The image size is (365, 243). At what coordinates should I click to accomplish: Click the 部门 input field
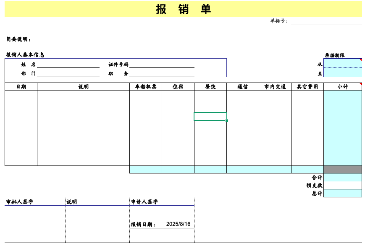68,74
